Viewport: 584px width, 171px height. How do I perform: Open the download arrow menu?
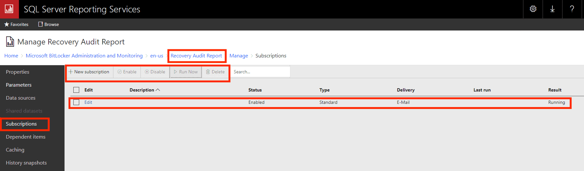pyautogui.click(x=552, y=9)
